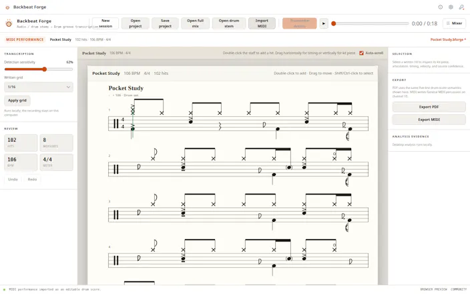Click the "TRANSCRIPTION" section heading
The height and width of the screenshot is (294, 470).
click(x=19, y=54)
